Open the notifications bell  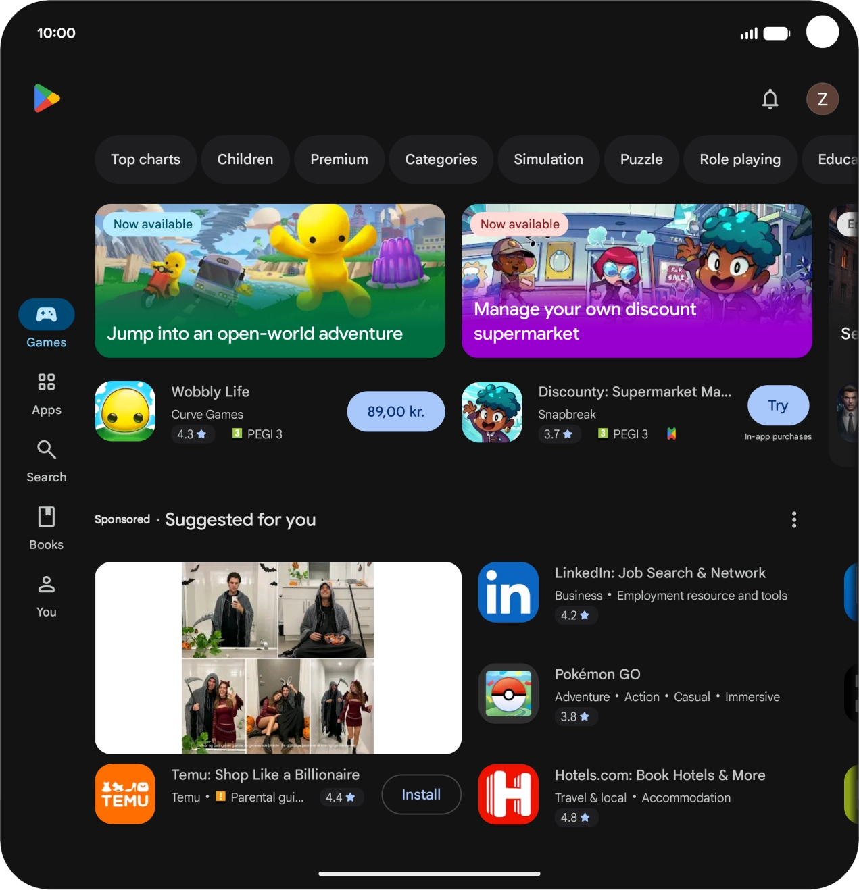[x=770, y=99]
